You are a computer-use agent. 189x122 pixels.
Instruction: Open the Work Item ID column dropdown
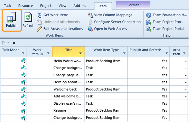click(48, 53)
